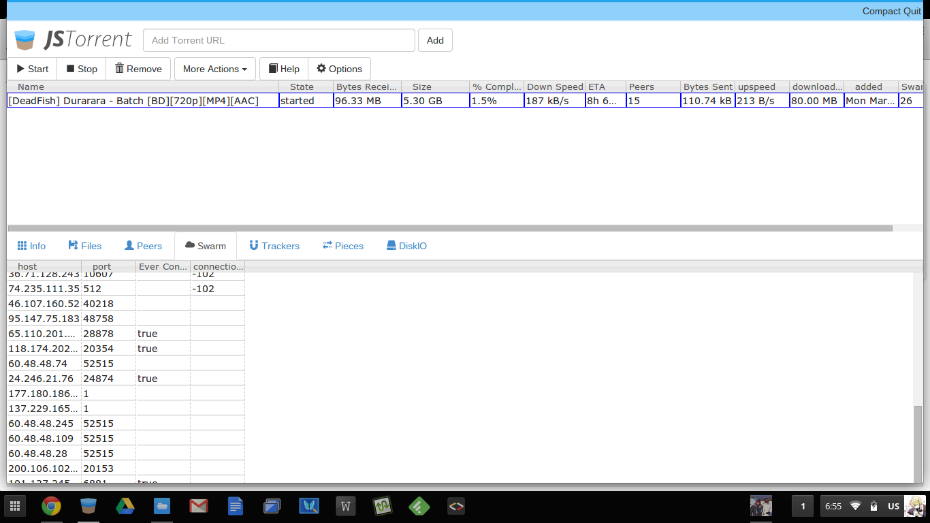Select swarm host 74.235.111.35
Screen dimensions: 930x523
click(44, 289)
